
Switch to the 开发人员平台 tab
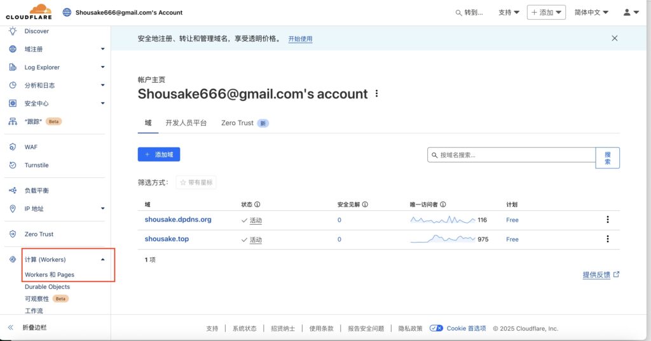click(x=186, y=123)
